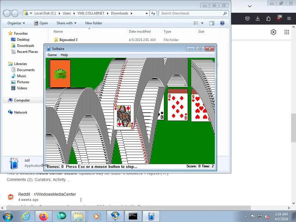Click Users in the address path
The height and width of the screenshot is (222, 296).
tap(67, 13)
